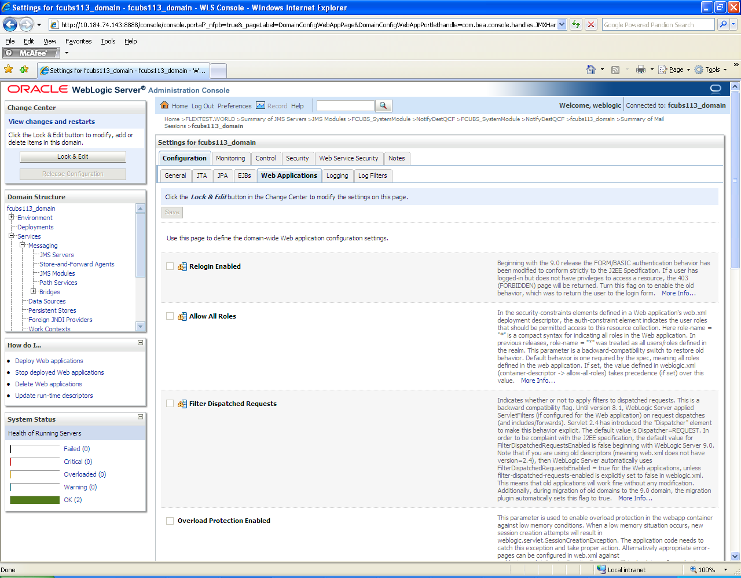This screenshot has width=741, height=578.
Task: Open Favorites Center star icon
Action: point(9,69)
